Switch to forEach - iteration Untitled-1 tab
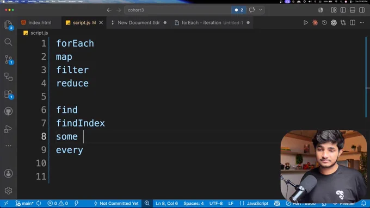The width and height of the screenshot is (370, 208). coord(212,23)
